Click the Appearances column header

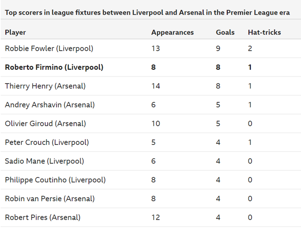pos(172,32)
